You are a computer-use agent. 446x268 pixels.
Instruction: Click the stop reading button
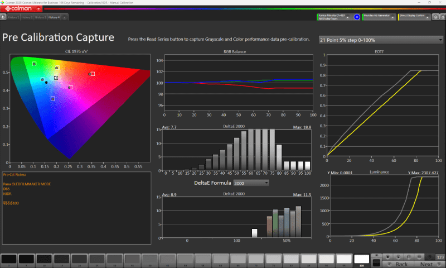click(389, 256)
